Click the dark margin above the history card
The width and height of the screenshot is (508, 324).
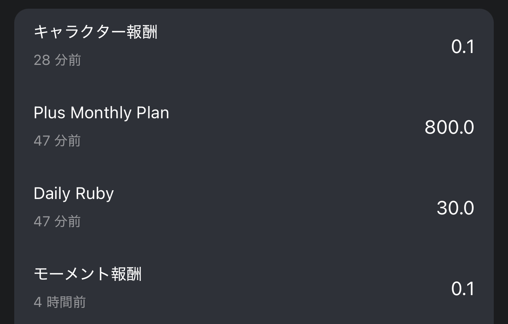pos(253,4)
